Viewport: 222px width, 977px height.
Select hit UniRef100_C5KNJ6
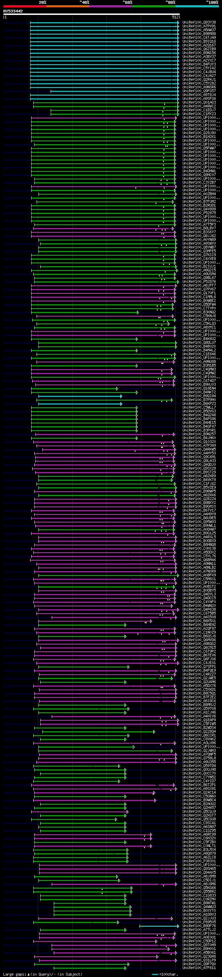pyautogui.click(x=199, y=316)
